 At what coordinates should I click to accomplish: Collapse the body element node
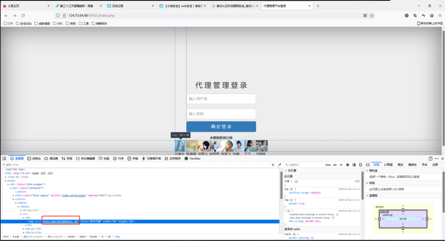pos(6,181)
